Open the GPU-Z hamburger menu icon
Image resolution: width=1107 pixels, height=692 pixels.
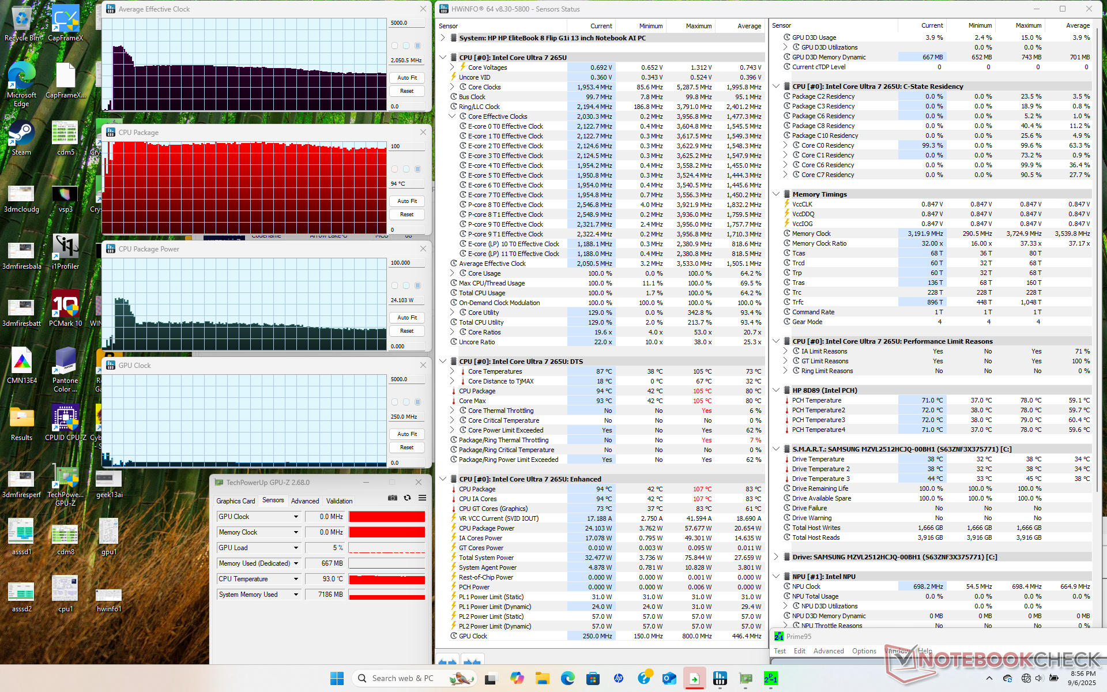click(x=422, y=498)
